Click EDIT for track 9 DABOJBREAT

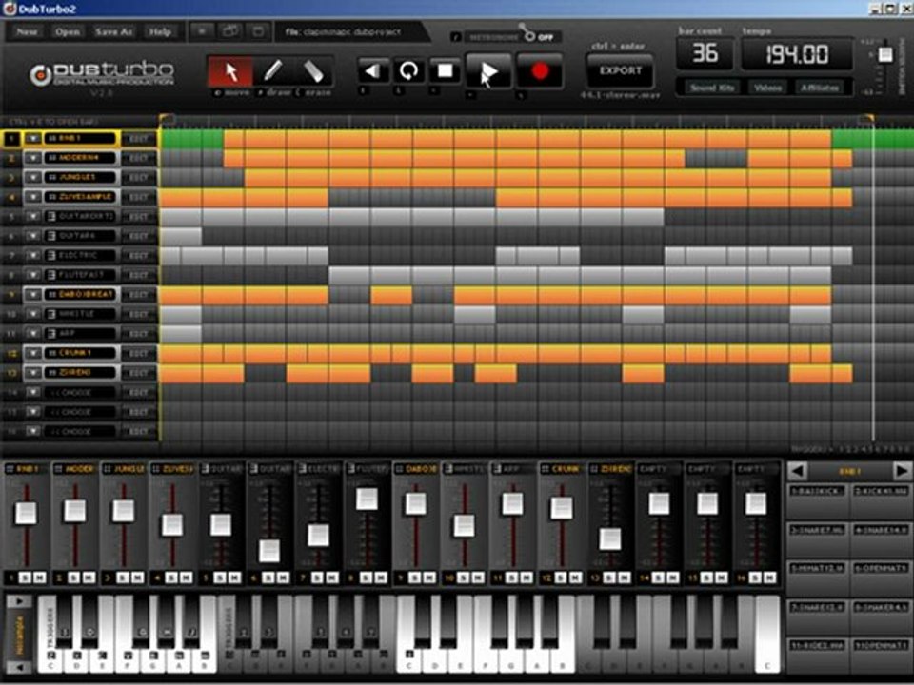pyautogui.click(x=139, y=295)
